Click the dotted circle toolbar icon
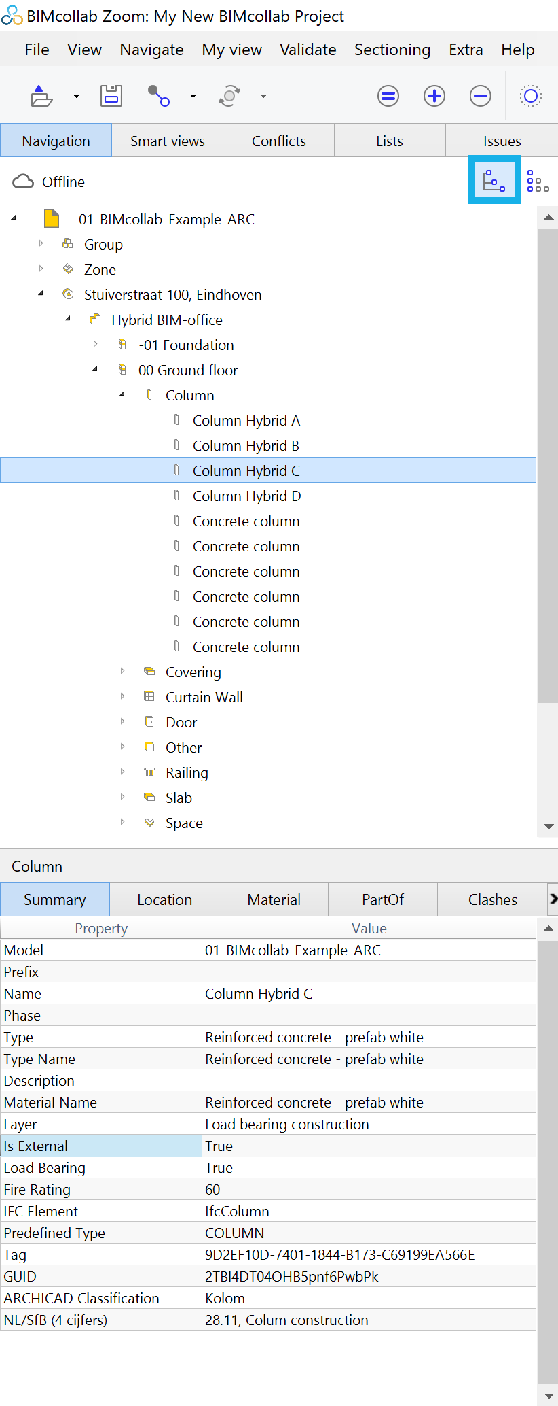Viewport: 558px width, 1406px height. pyautogui.click(x=531, y=96)
